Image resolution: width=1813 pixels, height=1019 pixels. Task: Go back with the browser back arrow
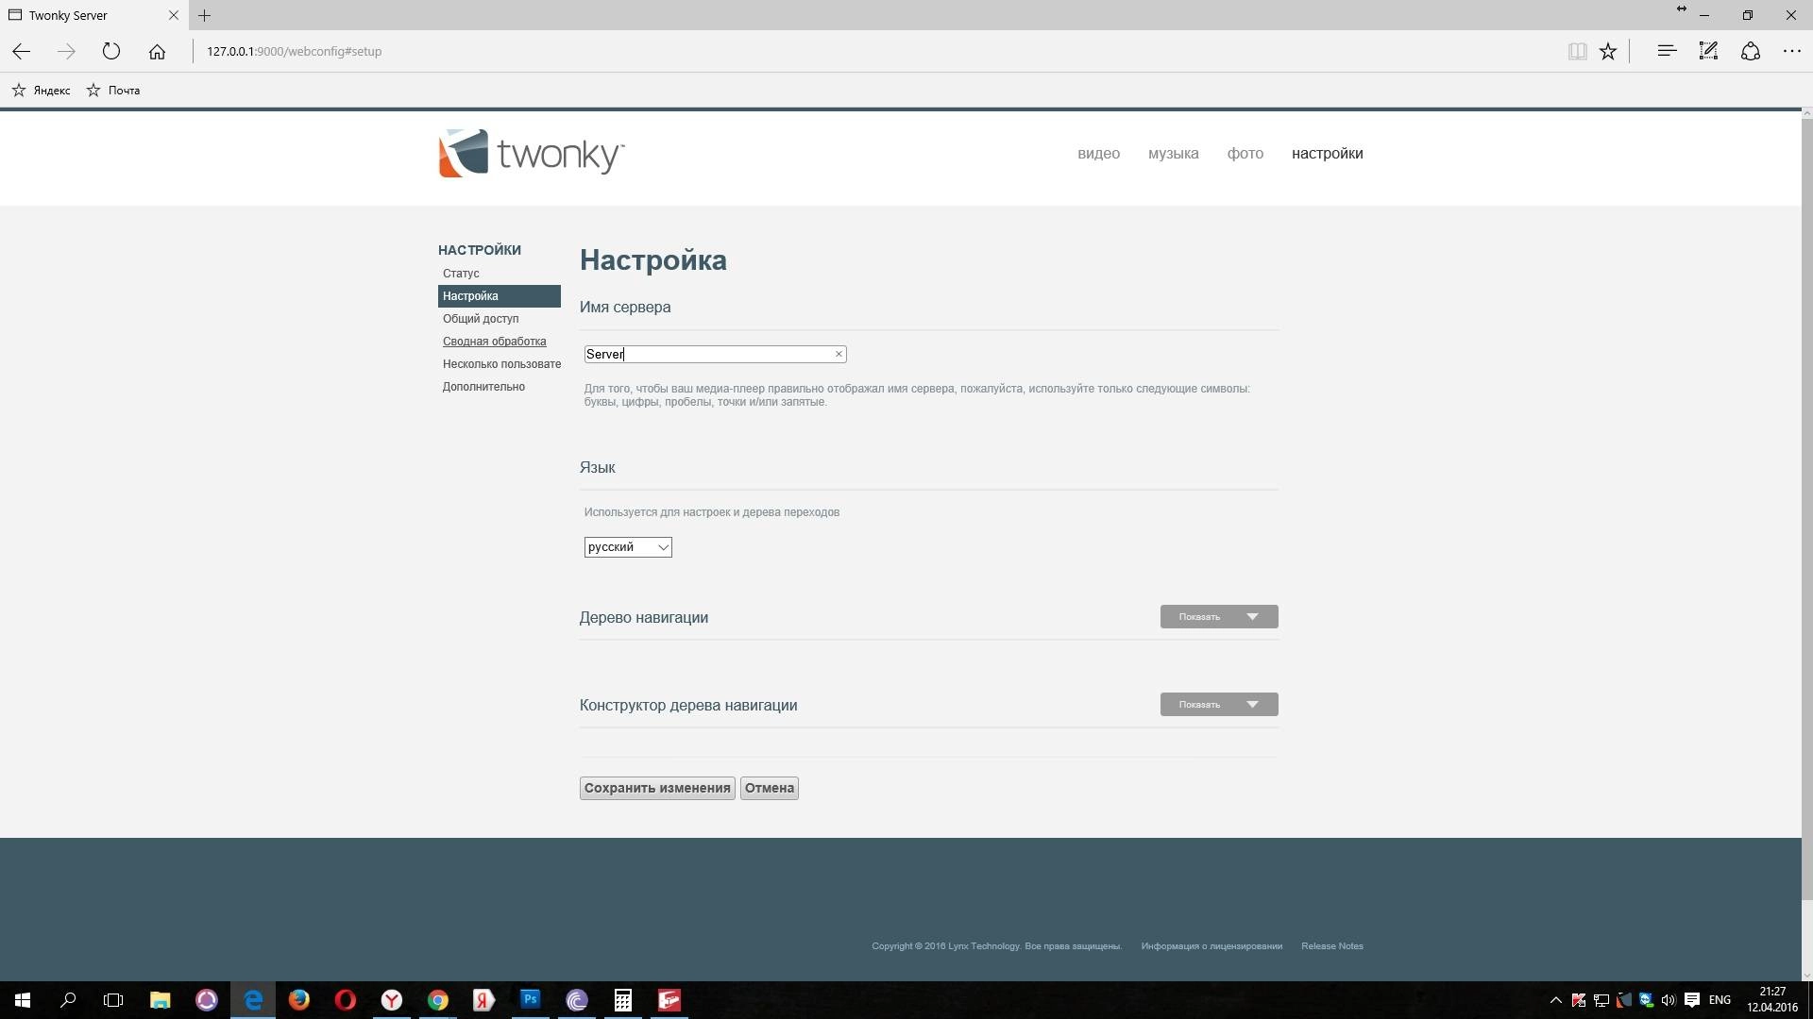(x=21, y=51)
